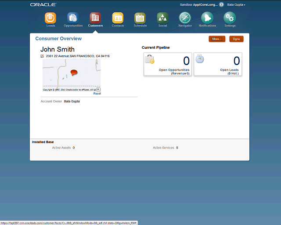
Task: Click the Consumer Overview title
Action: pos(58,39)
